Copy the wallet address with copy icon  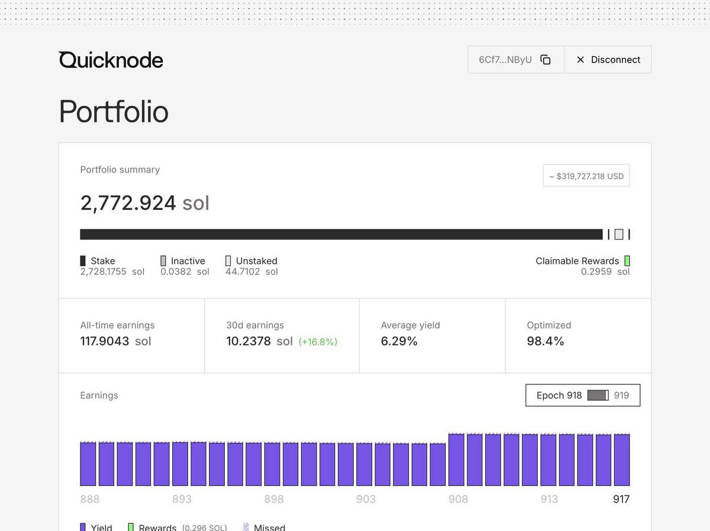tap(546, 60)
